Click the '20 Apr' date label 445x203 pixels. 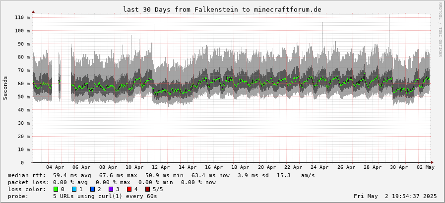click(267, 167)
